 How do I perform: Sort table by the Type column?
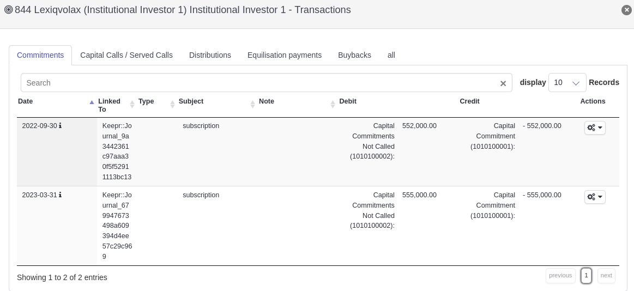[x=172, y=104]
